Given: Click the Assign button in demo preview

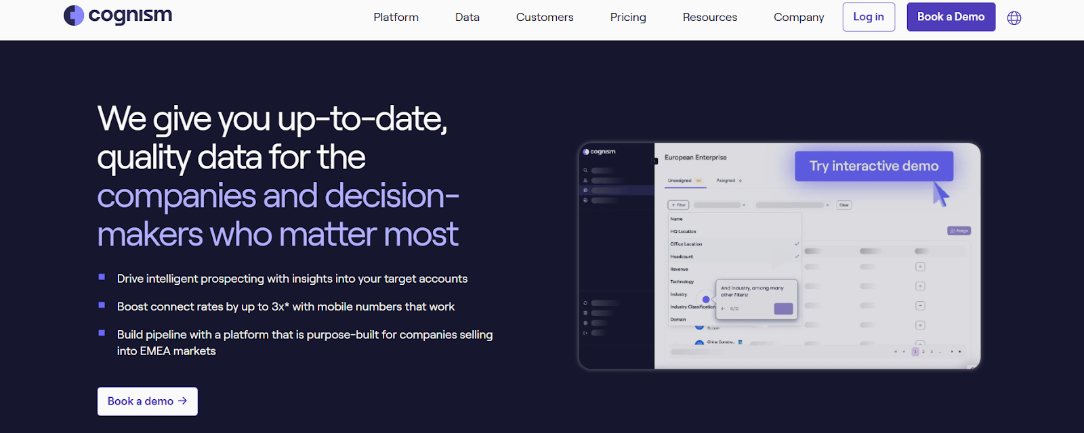Looking at the screenshot, I should point(959,231).
